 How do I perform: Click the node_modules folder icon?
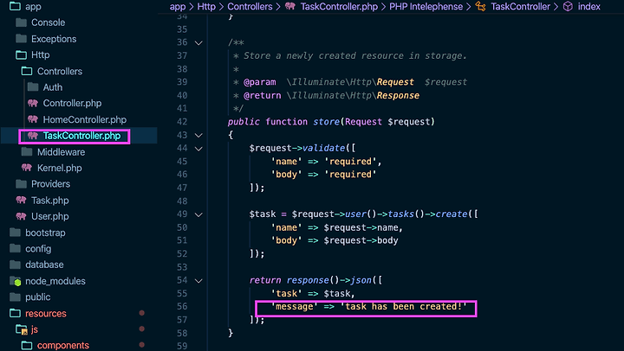15,281
